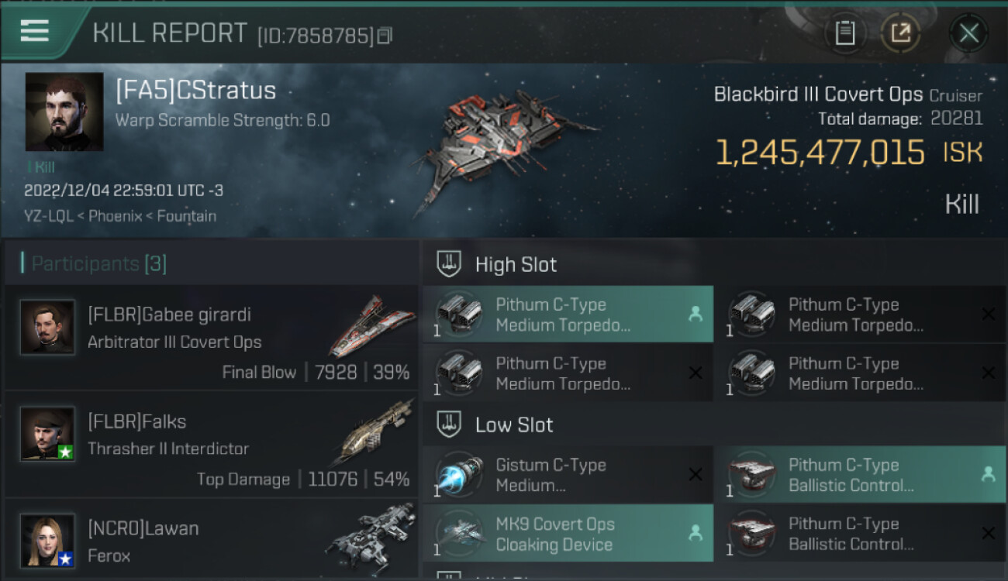The image size is (1008, 581).
Task: Share the kill report externally
Action: coord(900,33)
